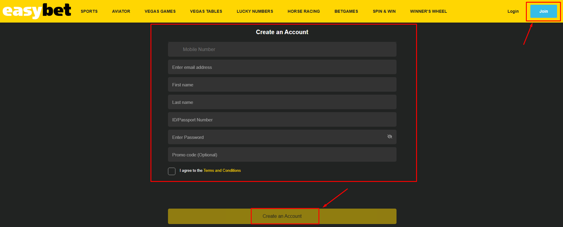
Task: Open the Horse Racing page
Action: (x=304, y=11)
